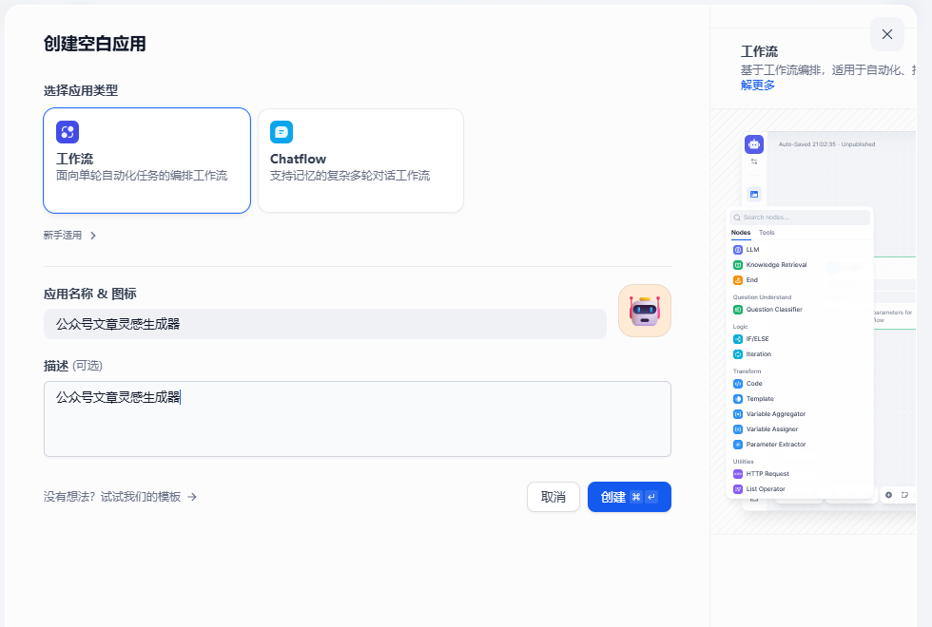Open the 了解更多 learn more link
The width and height of the screenshot is (932, 627).
[x=758, y=85]
